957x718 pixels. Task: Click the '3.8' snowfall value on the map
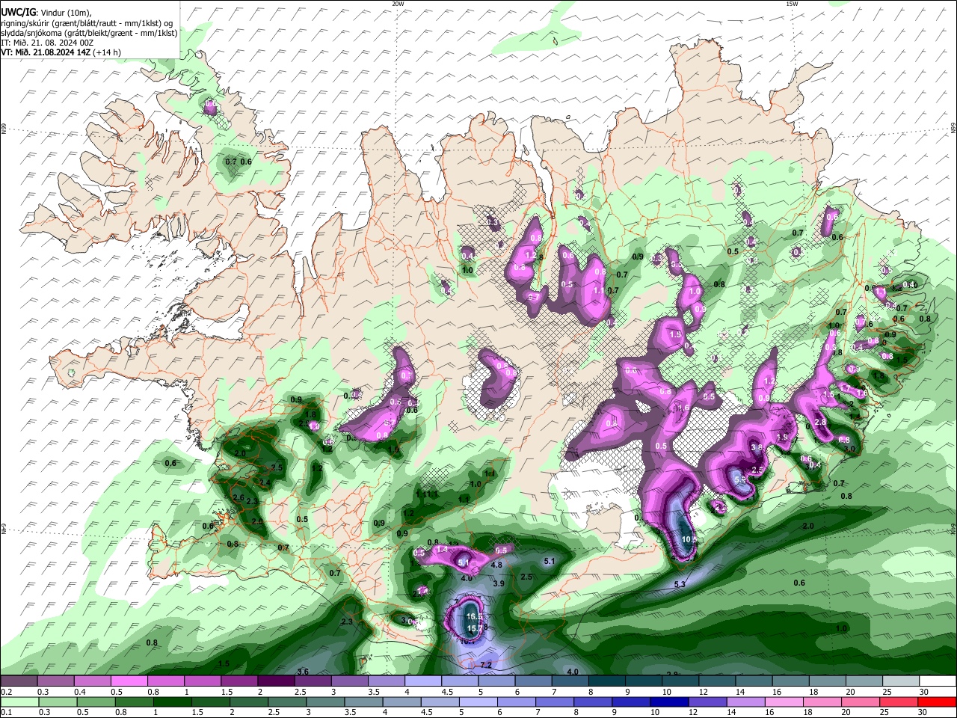click(756, 448)
